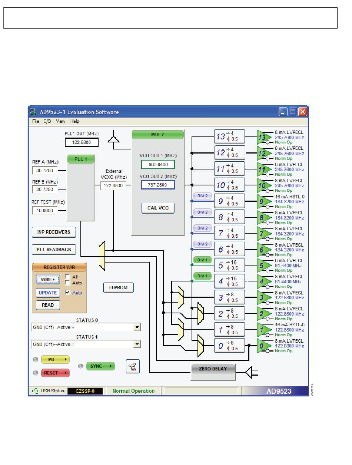Click the CAL VCO button
Screen dimensions: 352x465
[158, 208]
